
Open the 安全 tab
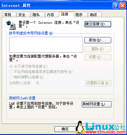23,15
